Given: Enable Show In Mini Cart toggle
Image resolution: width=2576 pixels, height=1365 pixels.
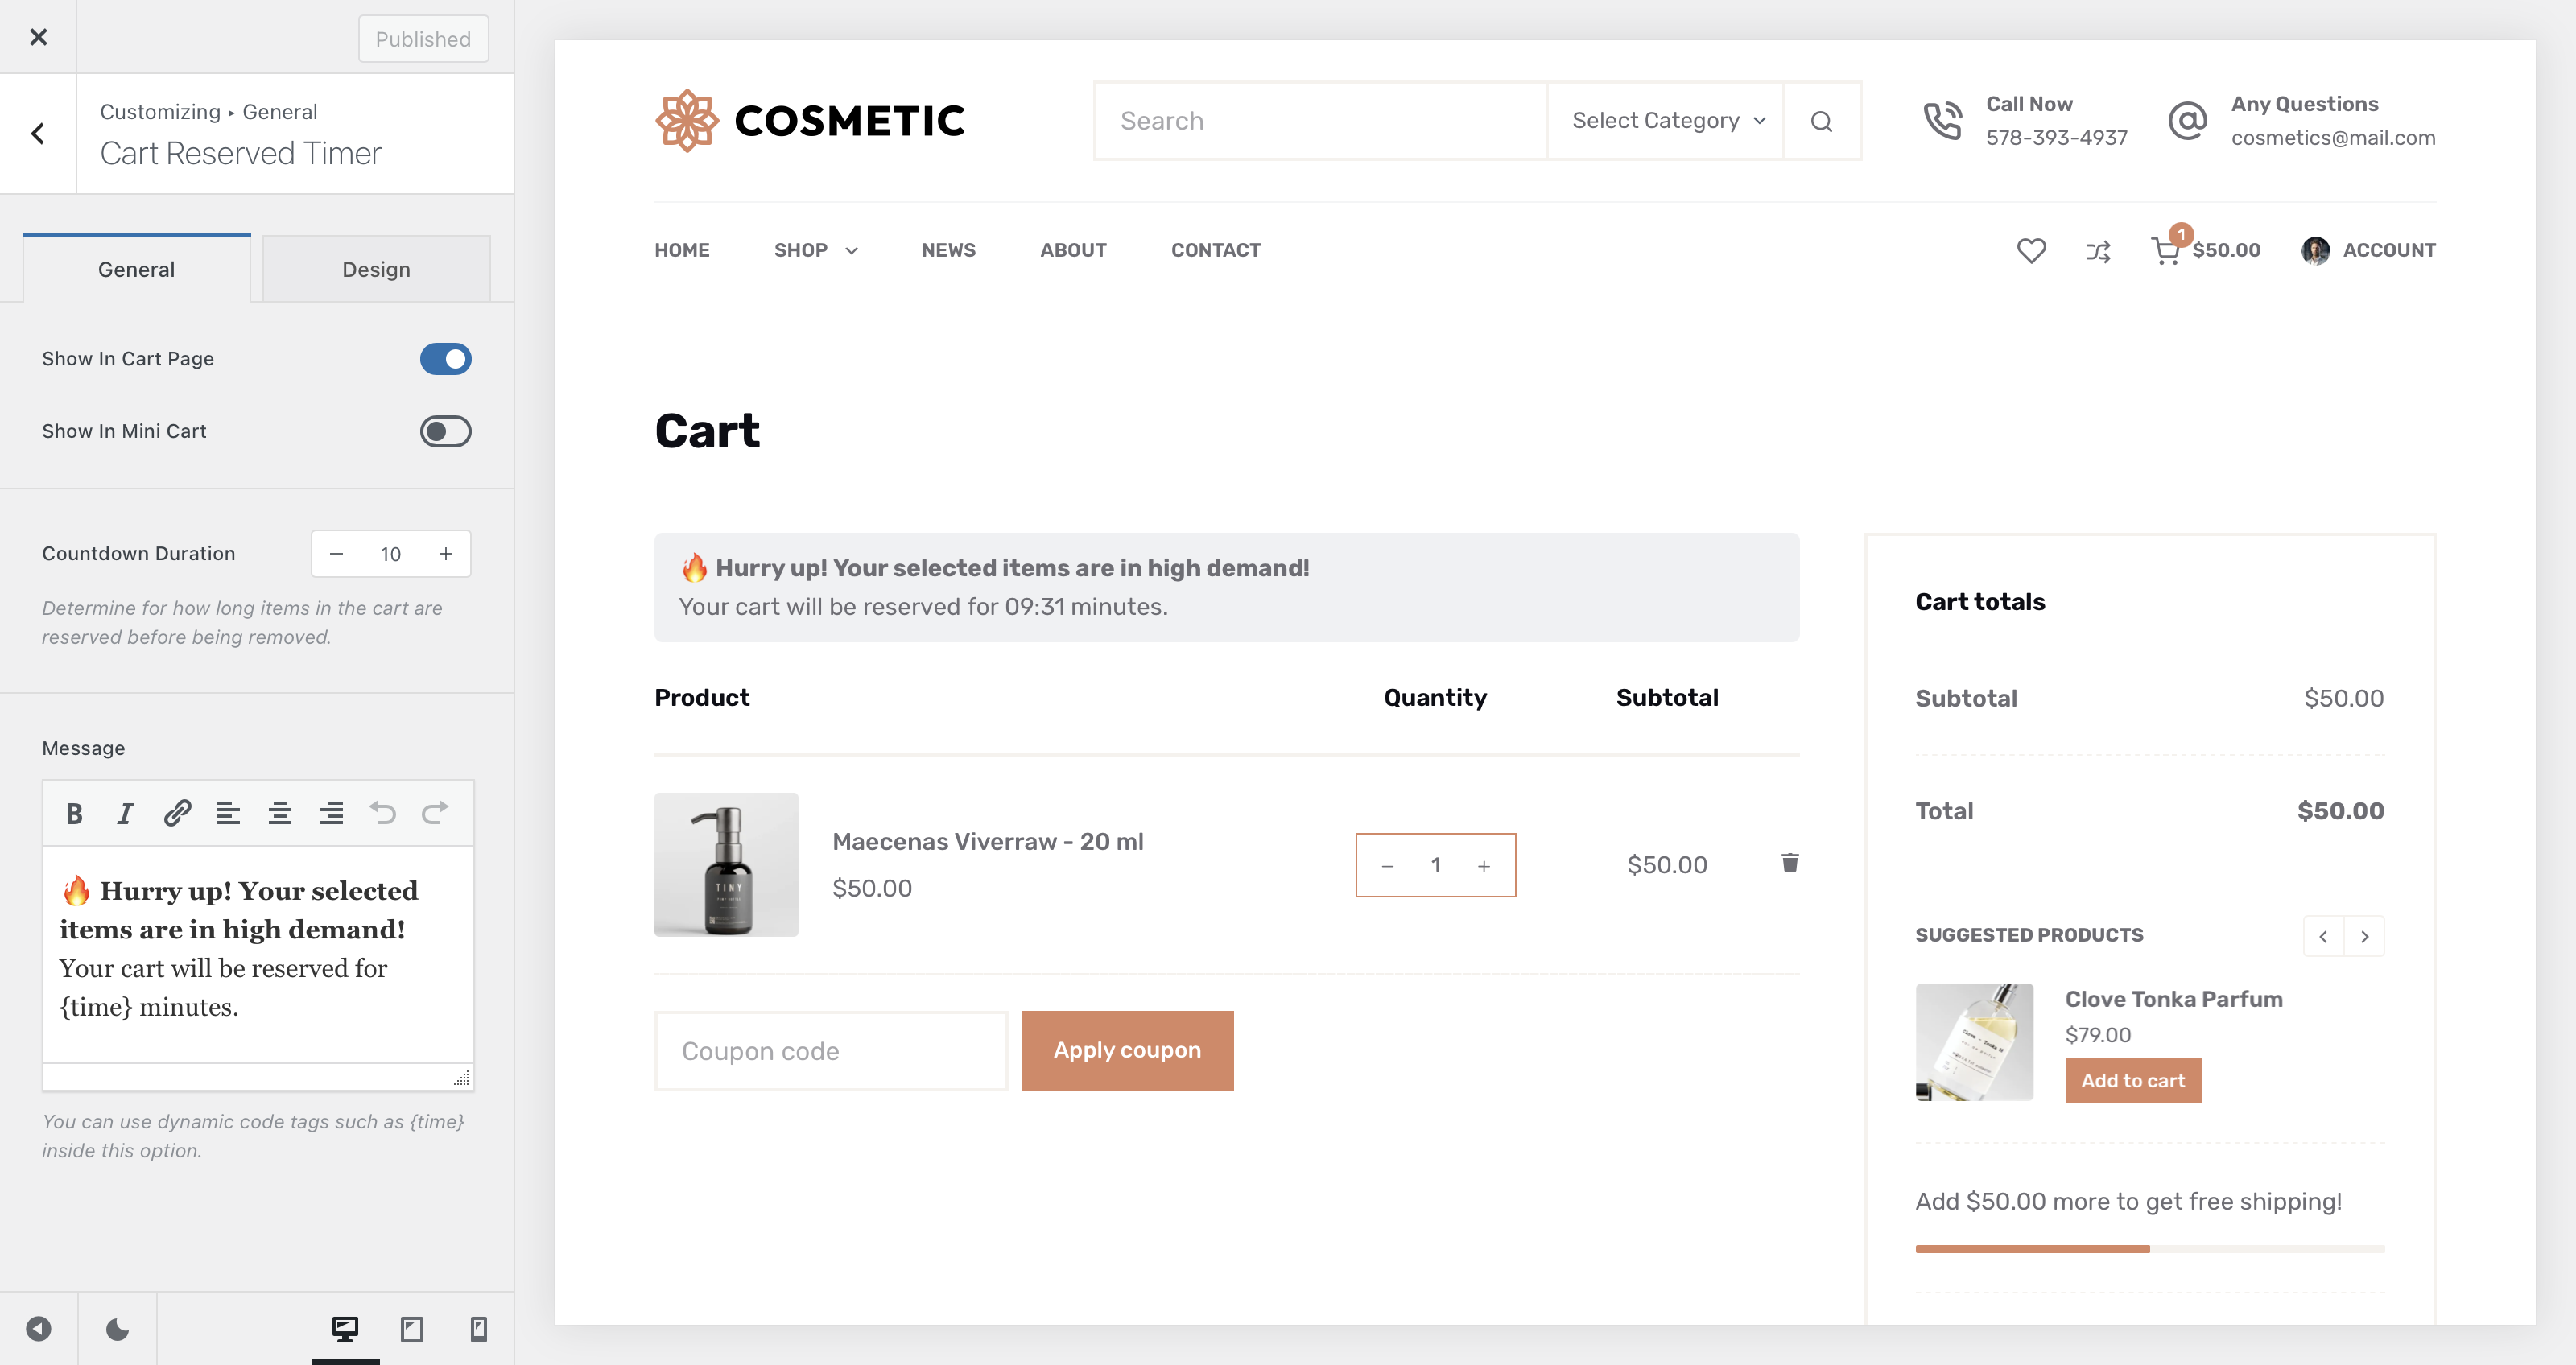Looking at the screenshot, I should click(445, 431).
